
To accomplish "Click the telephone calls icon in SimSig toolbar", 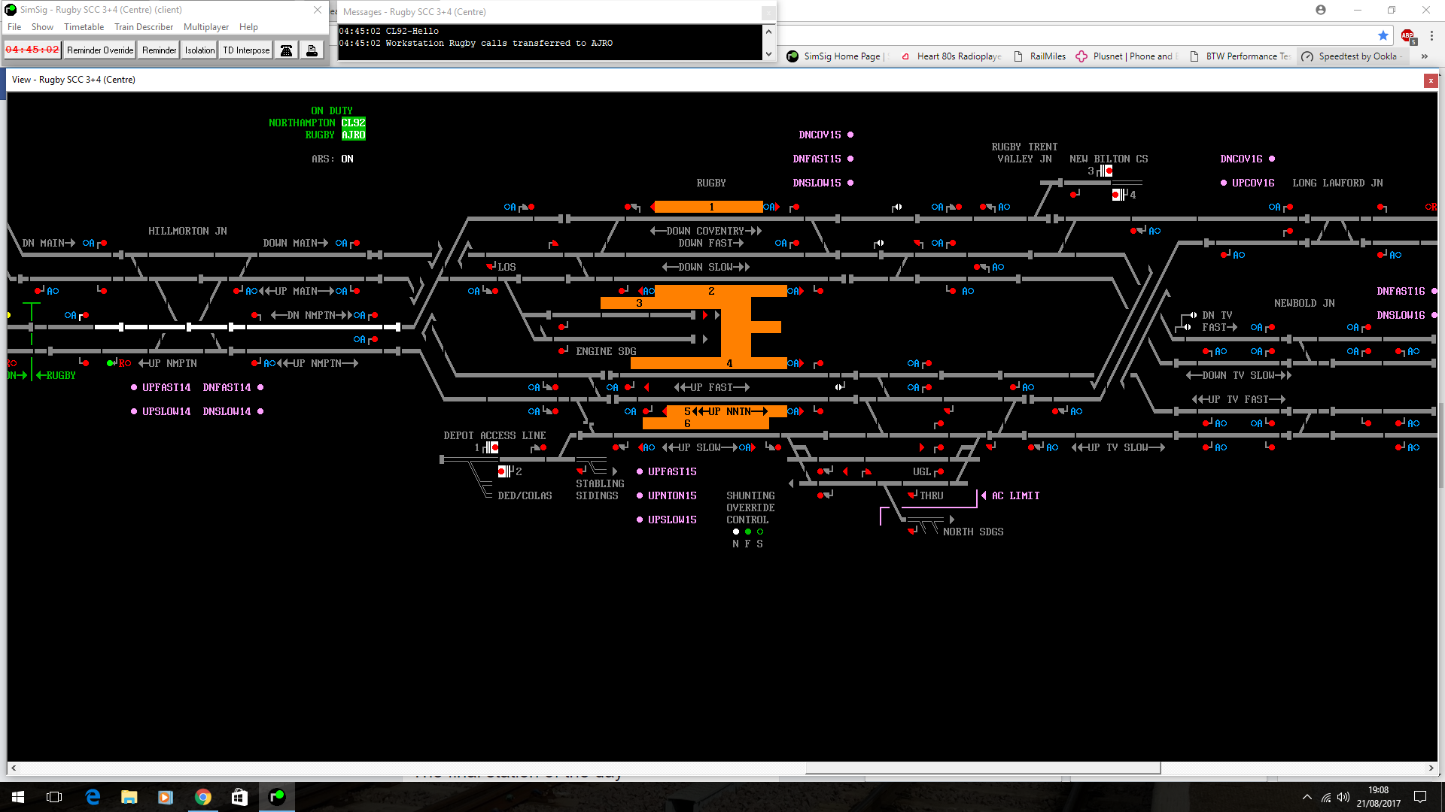I will click(x=286, y=50).
